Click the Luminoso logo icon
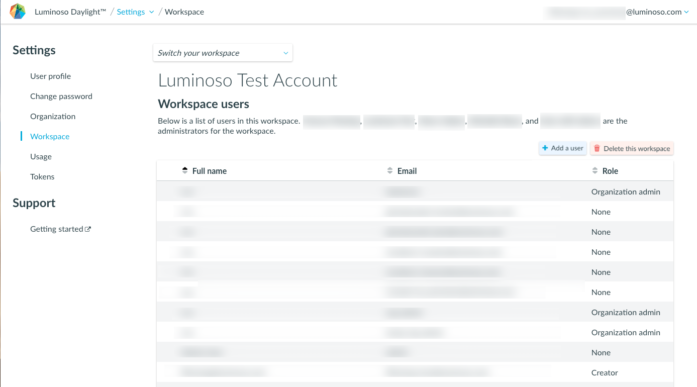697x387 pixels. click(x=18, y=12)
